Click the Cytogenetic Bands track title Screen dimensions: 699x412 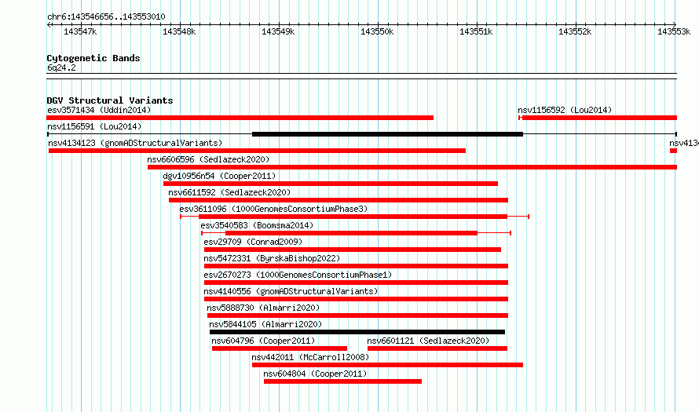pyautogui.click(x=93, y=58)
